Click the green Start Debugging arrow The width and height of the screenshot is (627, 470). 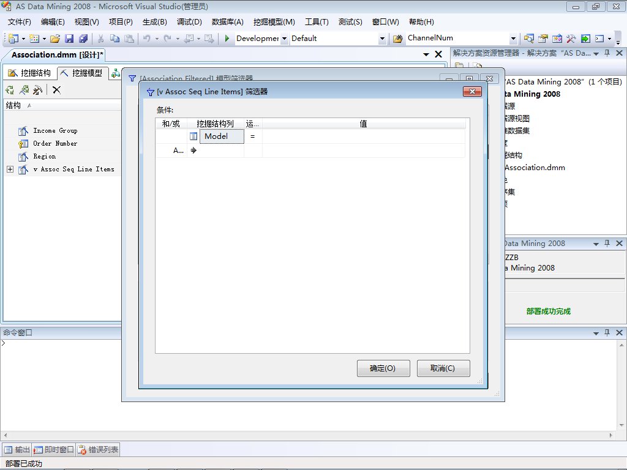tap(227, 39)
